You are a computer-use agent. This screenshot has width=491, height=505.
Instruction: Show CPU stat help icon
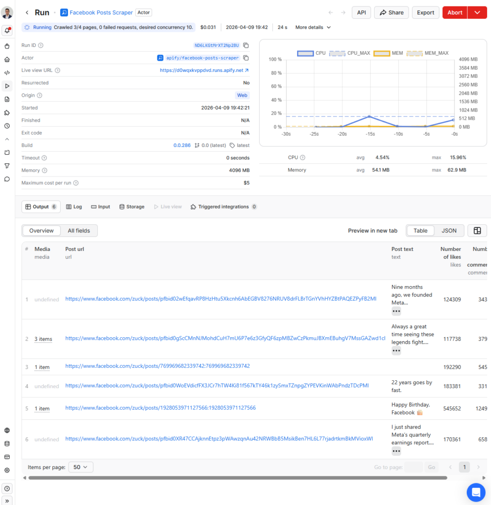[x=302, y=157]
